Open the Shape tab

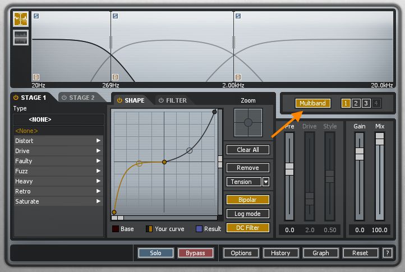click(134, 100)
